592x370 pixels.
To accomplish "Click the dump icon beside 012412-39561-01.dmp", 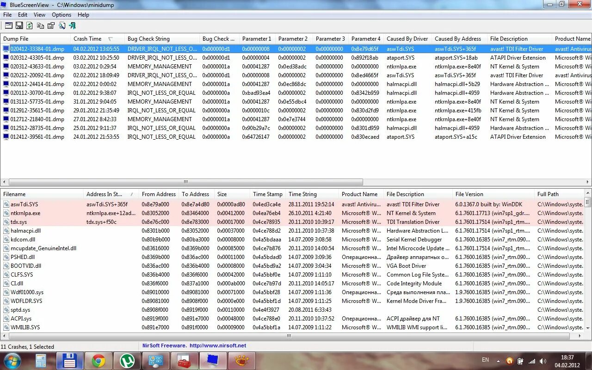I will (6, 137).
